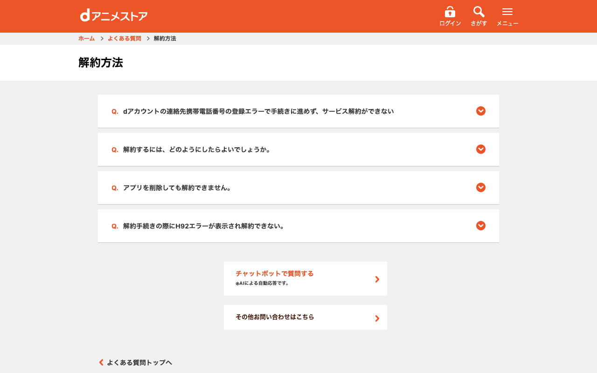Return via よくある質問トップへ link

tap(139, 362)
